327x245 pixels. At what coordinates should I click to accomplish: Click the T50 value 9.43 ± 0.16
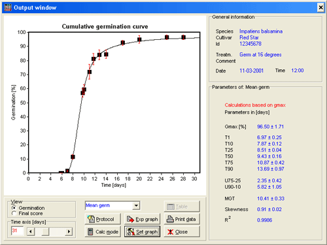click(269, 156)
